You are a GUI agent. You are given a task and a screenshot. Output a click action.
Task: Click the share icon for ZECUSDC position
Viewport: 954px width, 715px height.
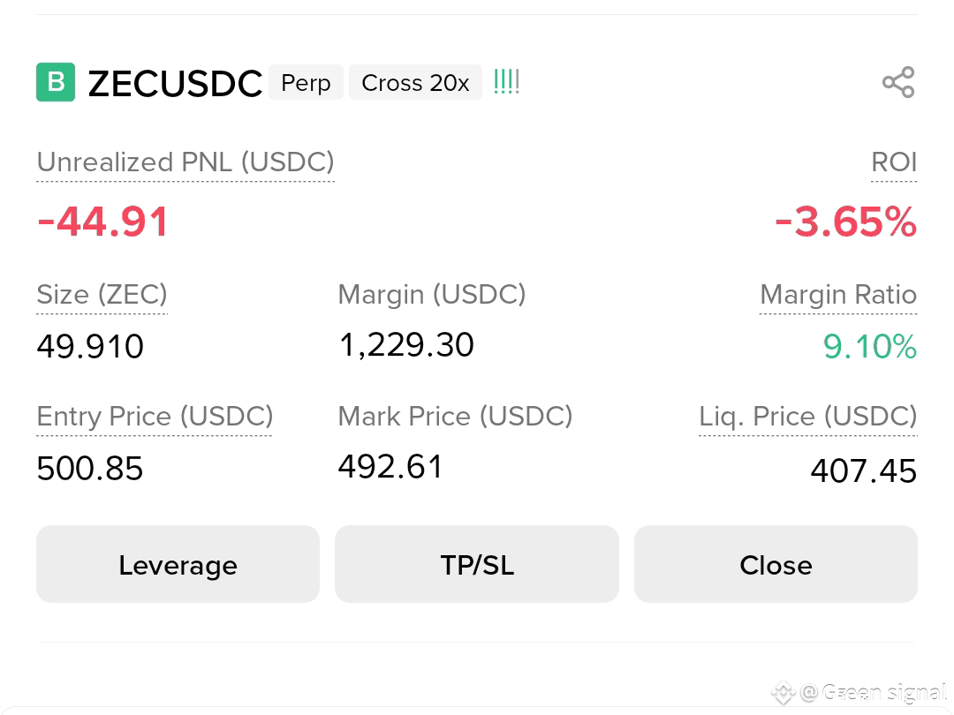pyautogui.click(x=898, y=82)
